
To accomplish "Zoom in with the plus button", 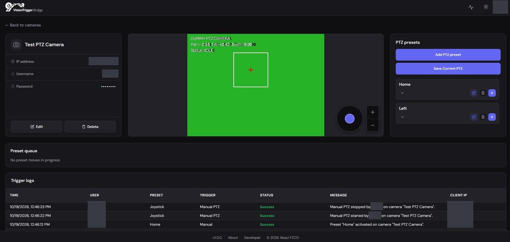I will click(x=373, y=112).
